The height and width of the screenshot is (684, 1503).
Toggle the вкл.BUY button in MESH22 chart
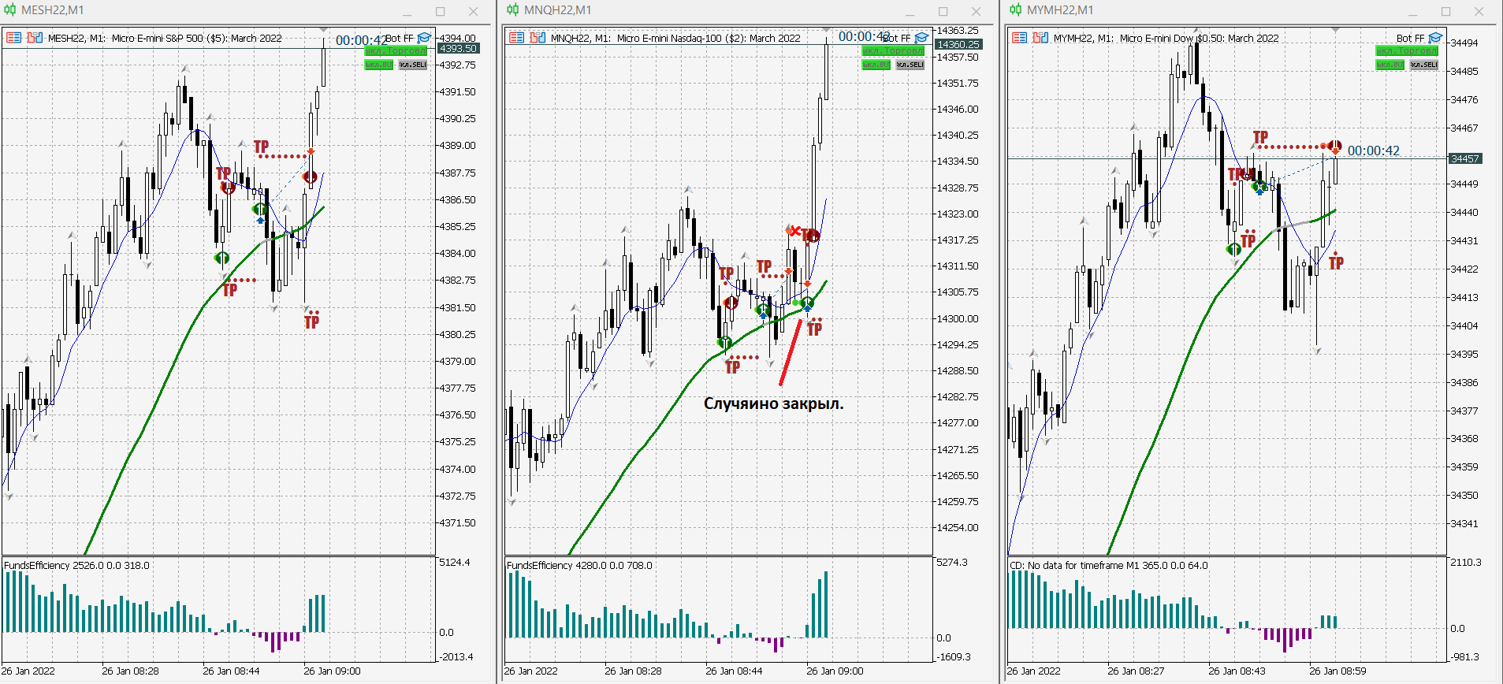pos(379,65)
